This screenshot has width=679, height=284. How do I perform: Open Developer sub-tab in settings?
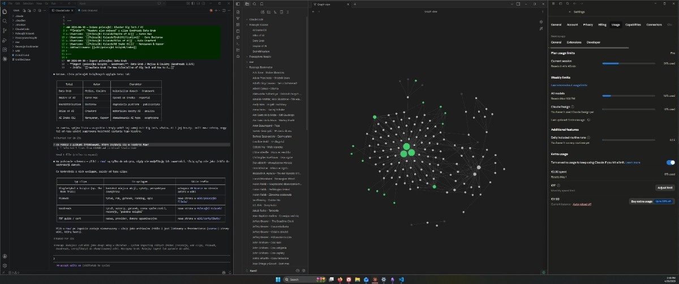pyautogui.click(x=594, y=42)
